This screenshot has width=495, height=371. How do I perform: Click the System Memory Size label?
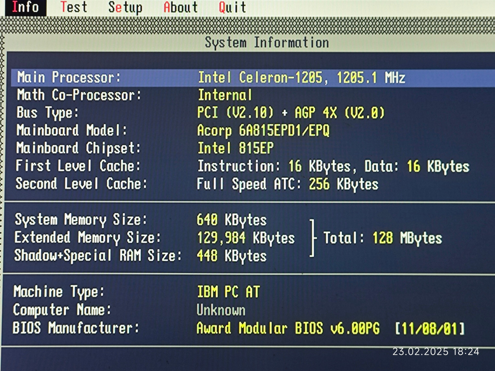(81, 220)
